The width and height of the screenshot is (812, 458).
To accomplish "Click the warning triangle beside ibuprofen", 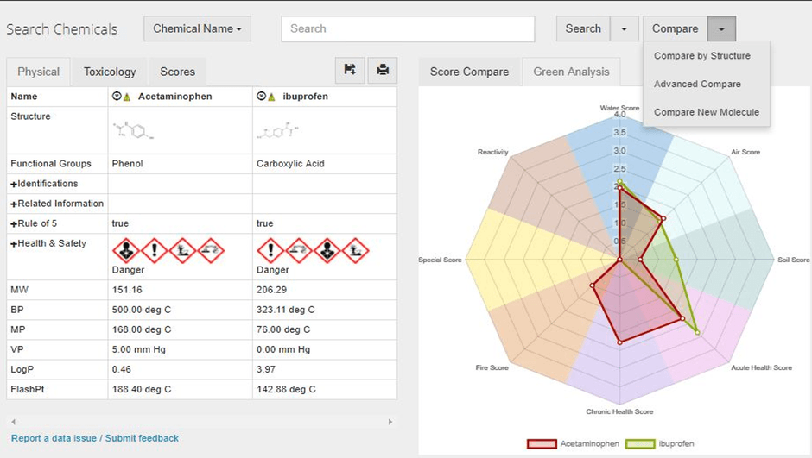I will [x=271, y=97].
